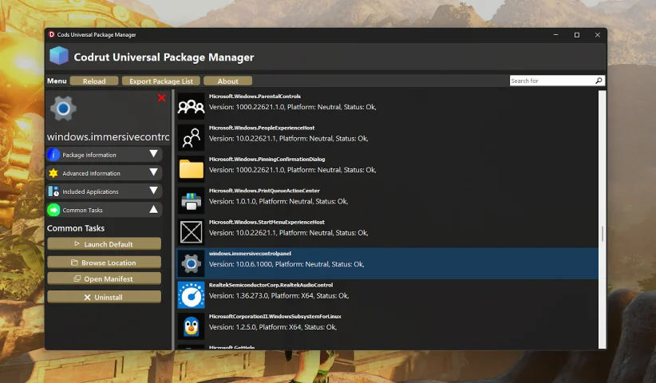Select RealtekSemiconductorCorp.RealtekAudioControl package name
656x383 pixels.
(x=271, y=285)
